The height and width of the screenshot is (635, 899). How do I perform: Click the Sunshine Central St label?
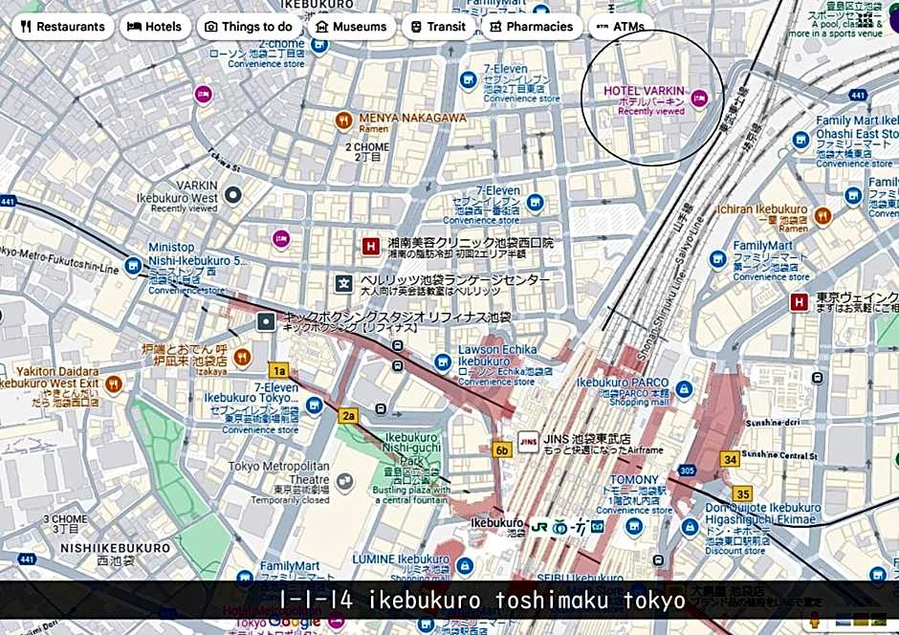779,455
